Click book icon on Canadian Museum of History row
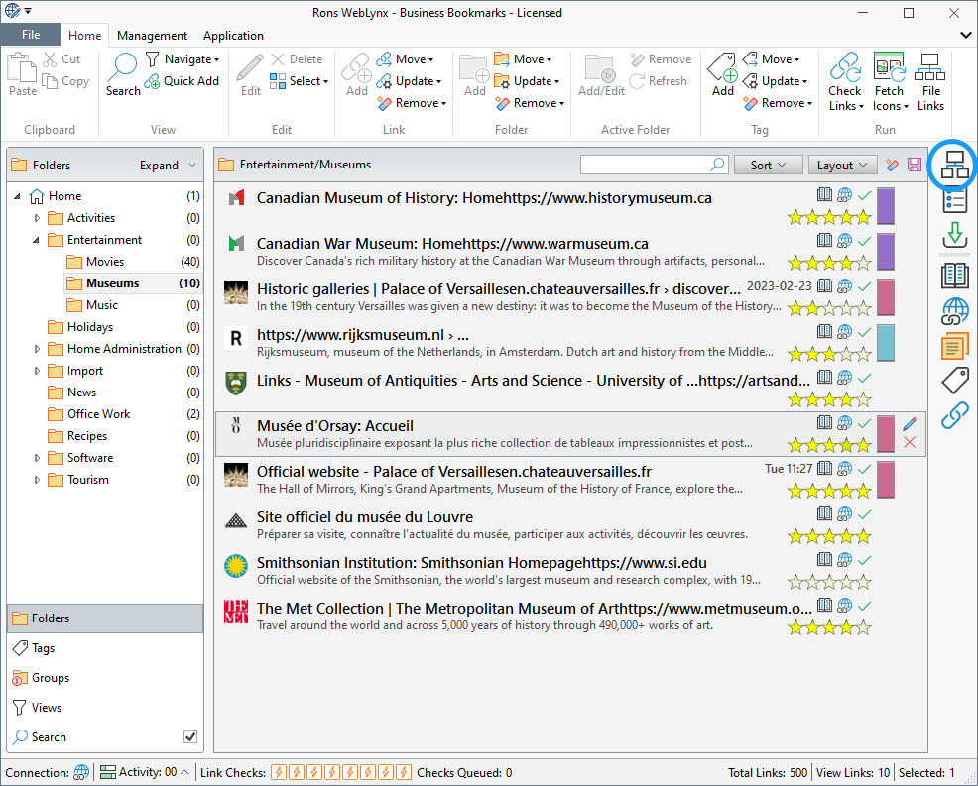Image resolution: width=978 pixels, height=786 pixels. pos(824,194)
